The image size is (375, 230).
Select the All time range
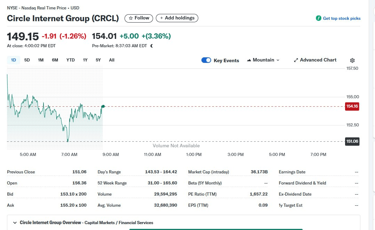pyautogui.click(x=112, y=60)
